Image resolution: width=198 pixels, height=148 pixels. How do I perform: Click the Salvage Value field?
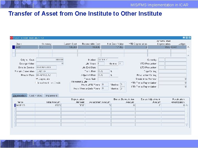[50, 64]
